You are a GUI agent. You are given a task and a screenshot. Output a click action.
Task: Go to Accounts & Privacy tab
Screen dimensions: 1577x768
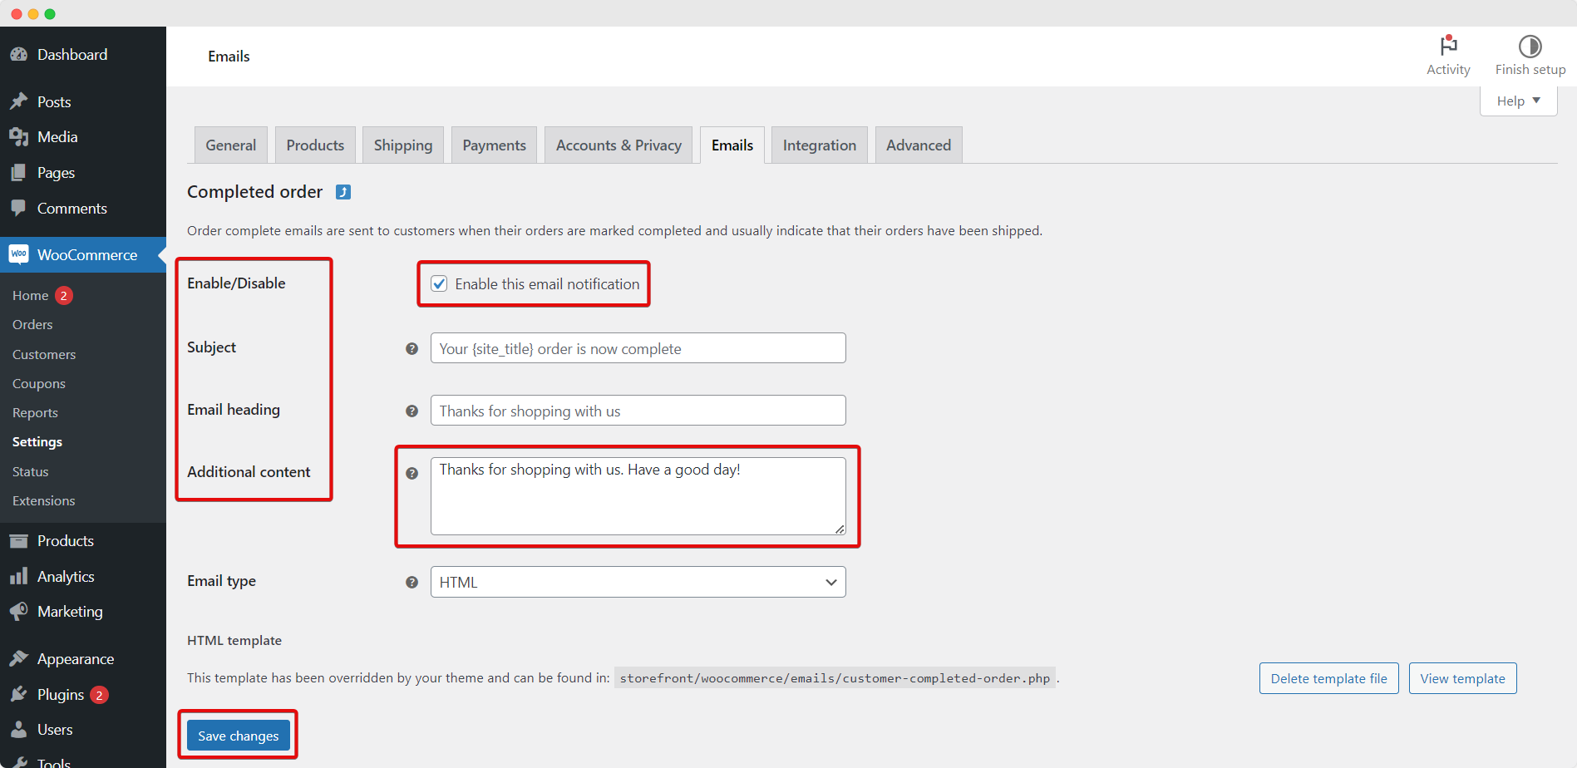(x=618, y=145)
